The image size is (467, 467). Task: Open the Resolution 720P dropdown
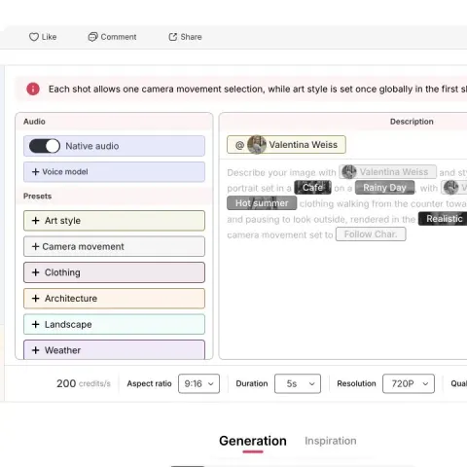pos(409,383)
